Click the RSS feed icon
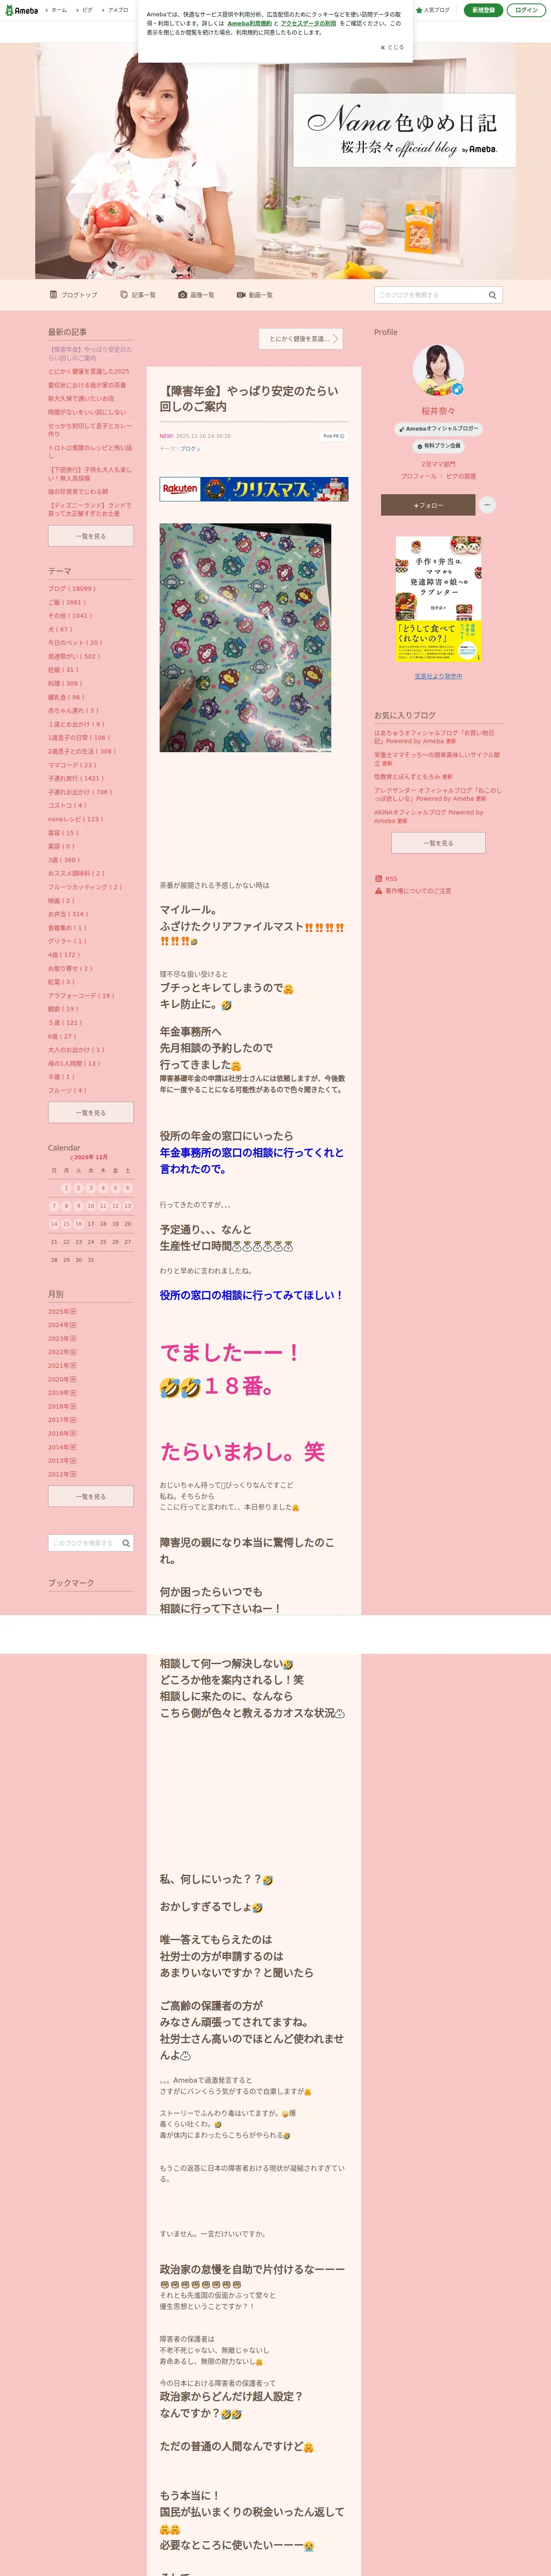 point(379,879)
